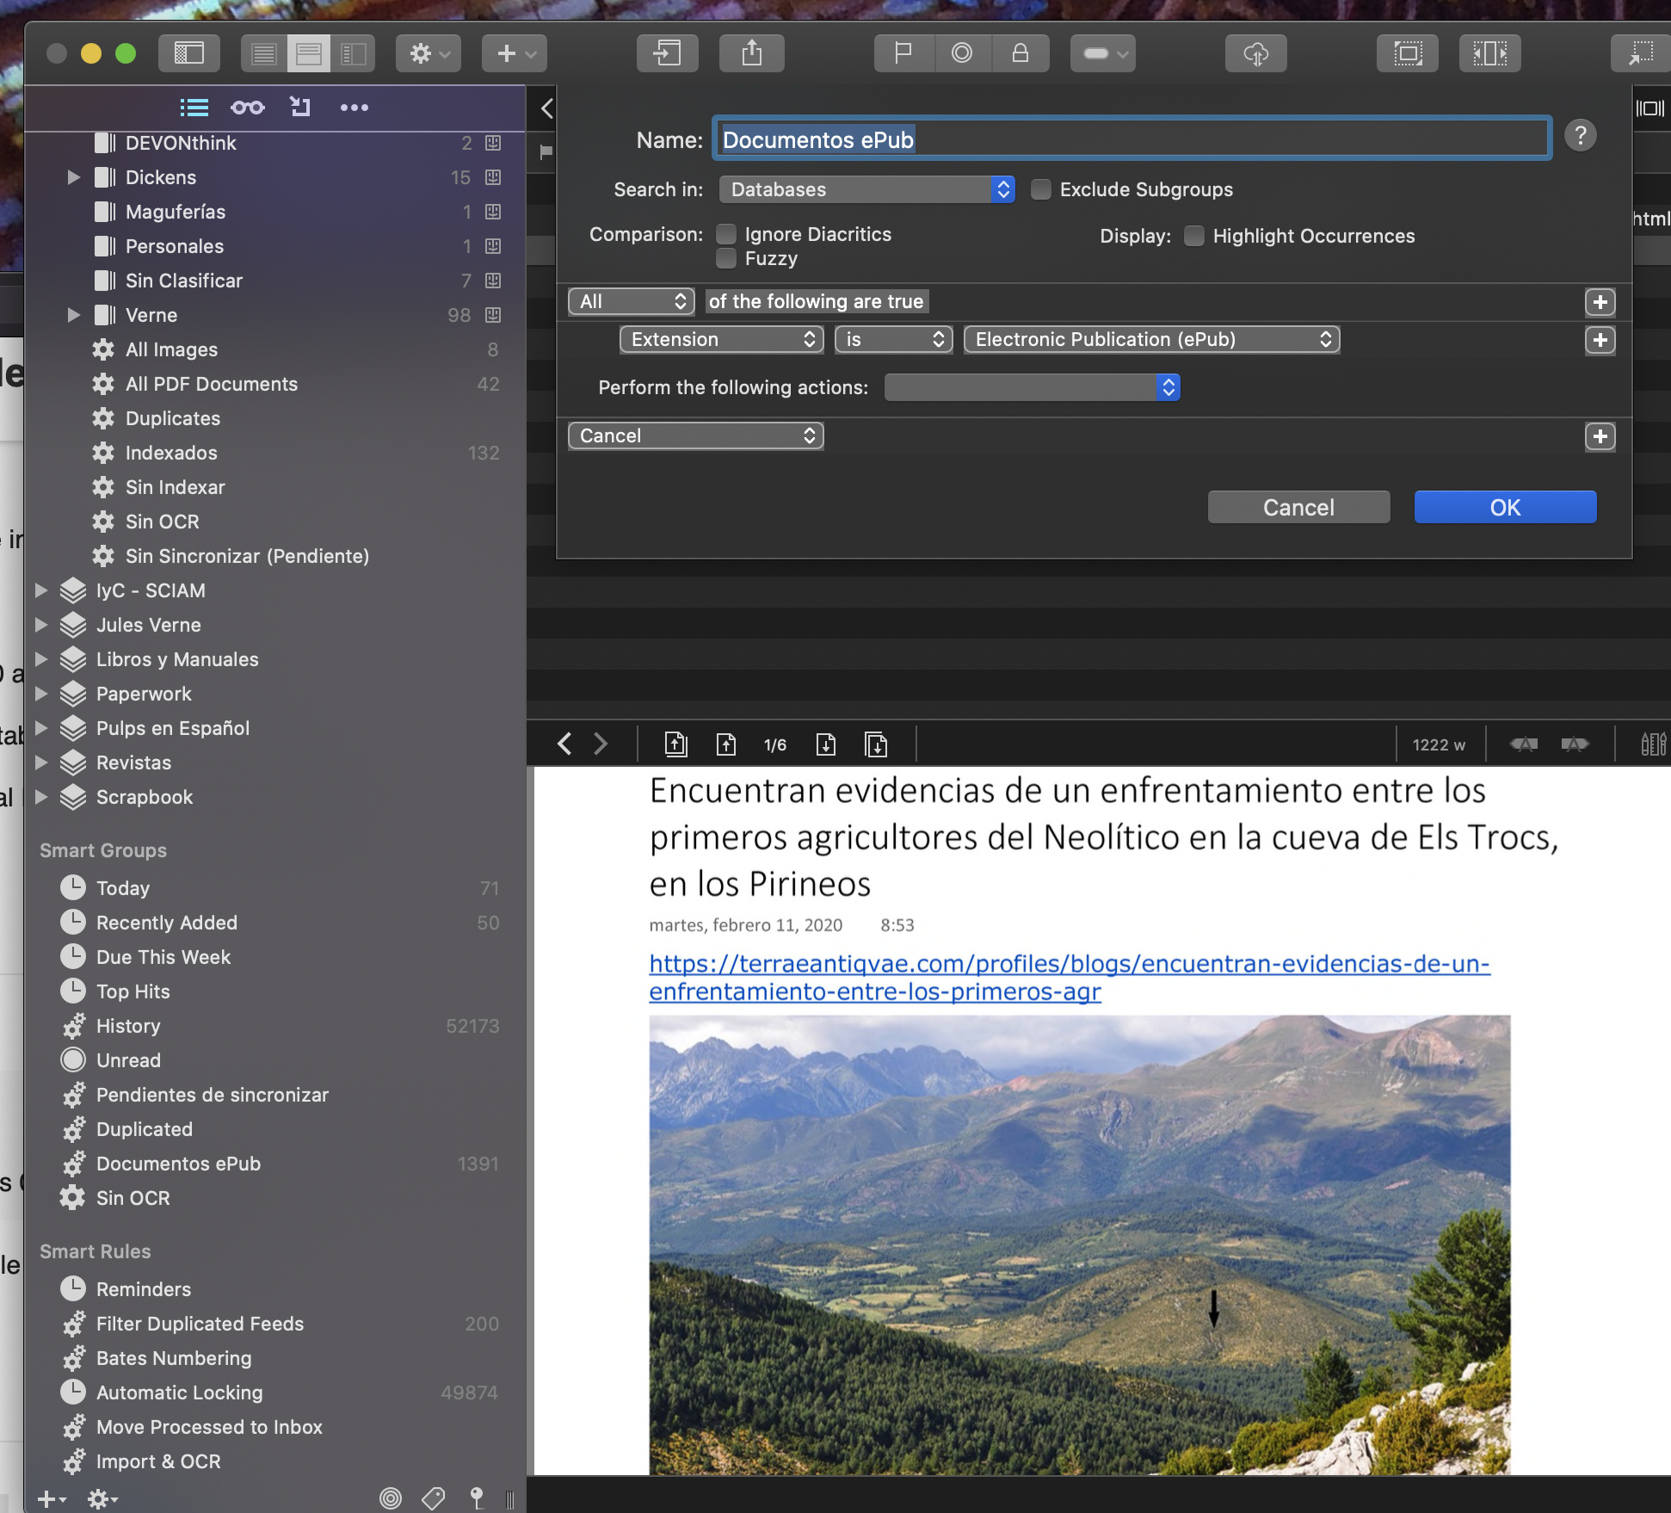
Task: Switch sidebar to reading list glasses icon
Action: coord(247,108)
